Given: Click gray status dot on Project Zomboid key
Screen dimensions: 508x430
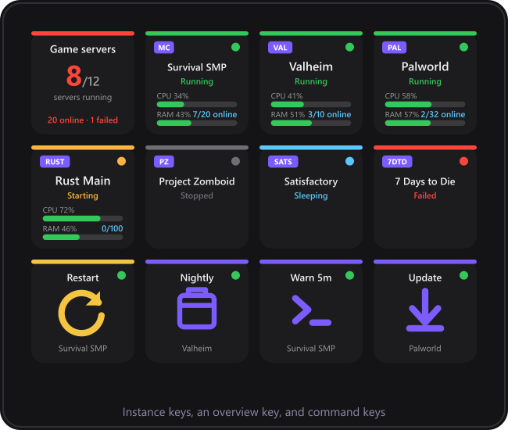Looking at the screenshot, I should point(235,161).
